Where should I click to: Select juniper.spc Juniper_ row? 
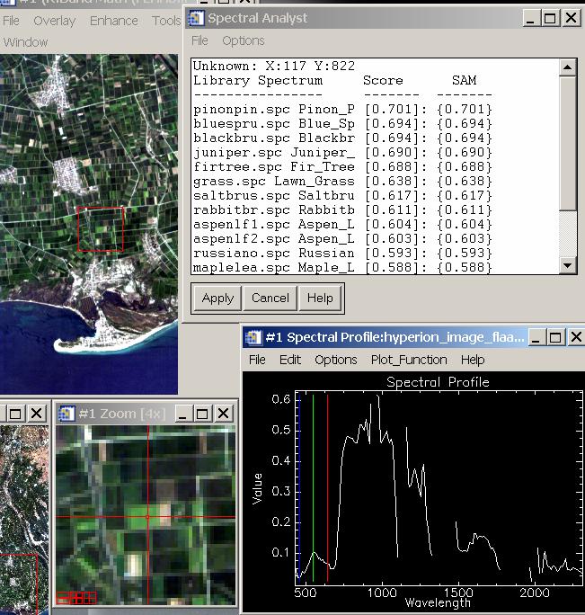342,153
